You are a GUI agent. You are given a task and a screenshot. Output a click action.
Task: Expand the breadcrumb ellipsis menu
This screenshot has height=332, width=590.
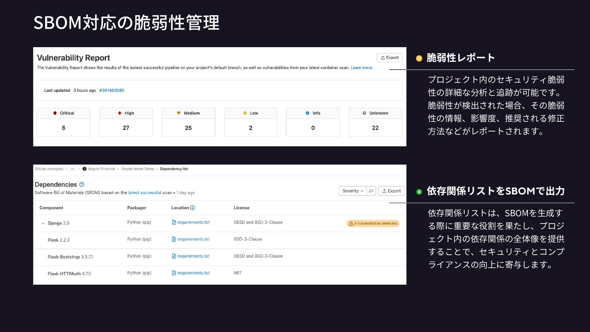(x=73, y=169)
